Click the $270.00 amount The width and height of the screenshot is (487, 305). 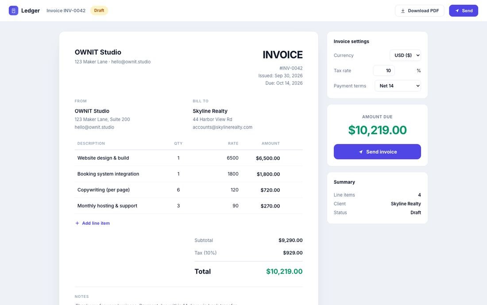[x=270, y=206]
